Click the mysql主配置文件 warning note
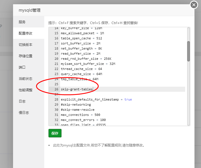 pos(99,145)
